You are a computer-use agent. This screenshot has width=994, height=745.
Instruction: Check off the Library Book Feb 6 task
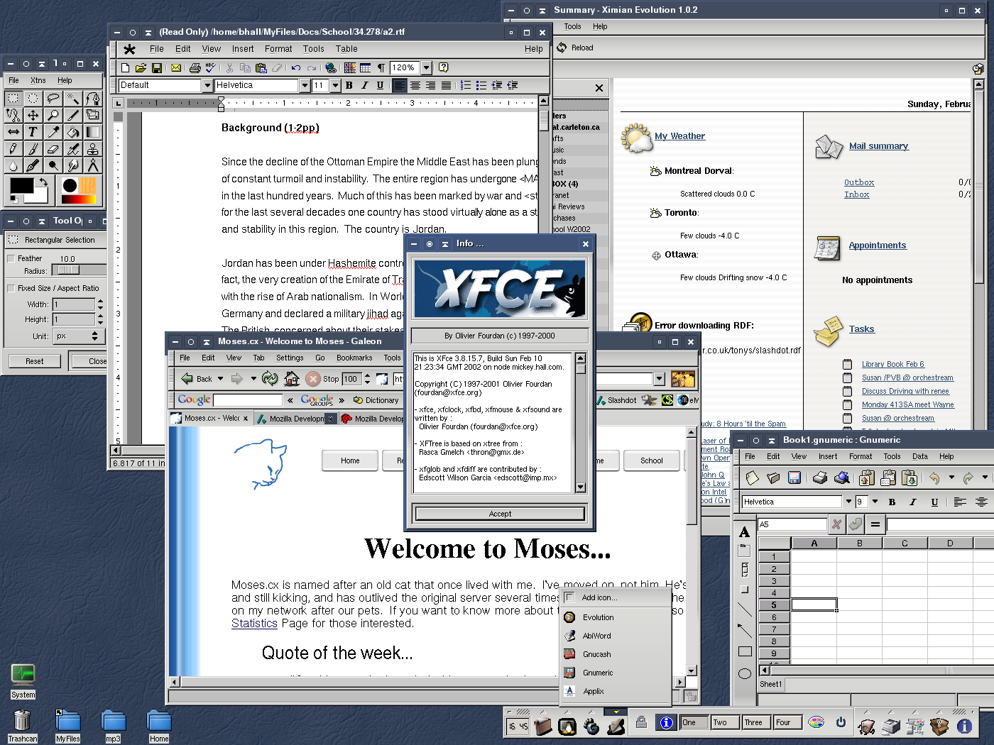(x=847, y=365)
